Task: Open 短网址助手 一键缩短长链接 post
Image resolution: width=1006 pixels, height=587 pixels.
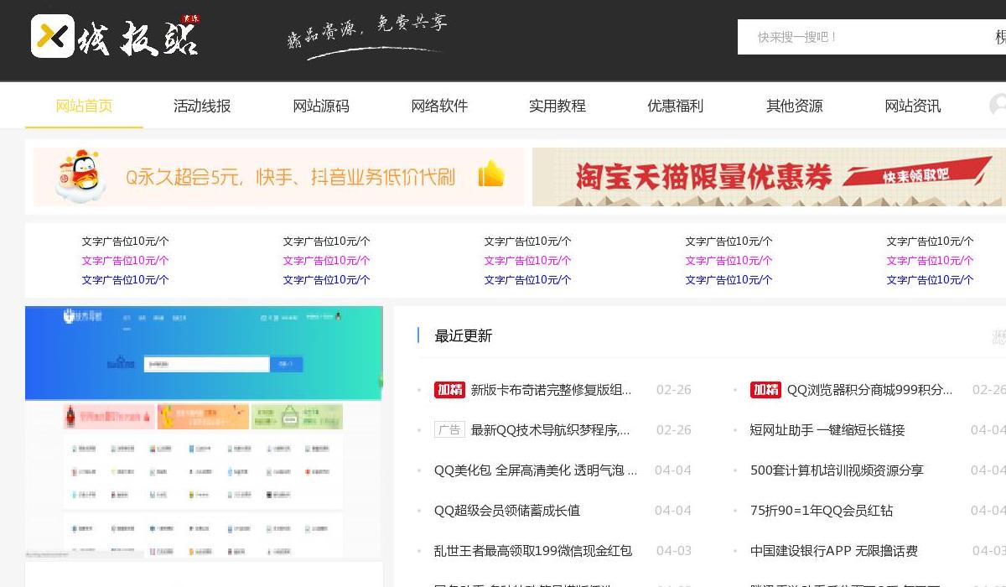Action: click(827, 430)
